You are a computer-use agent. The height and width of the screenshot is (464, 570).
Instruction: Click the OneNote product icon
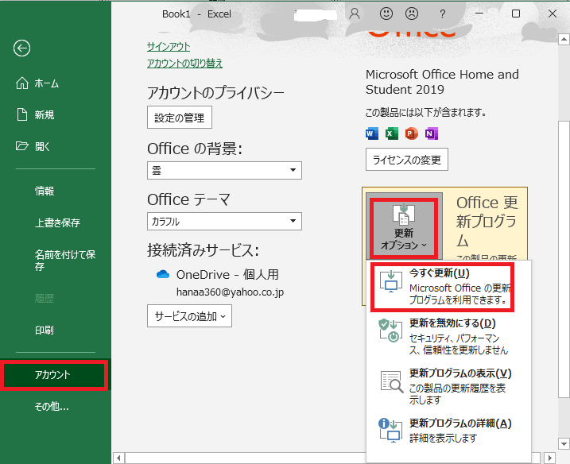click(x=432, y=133)
